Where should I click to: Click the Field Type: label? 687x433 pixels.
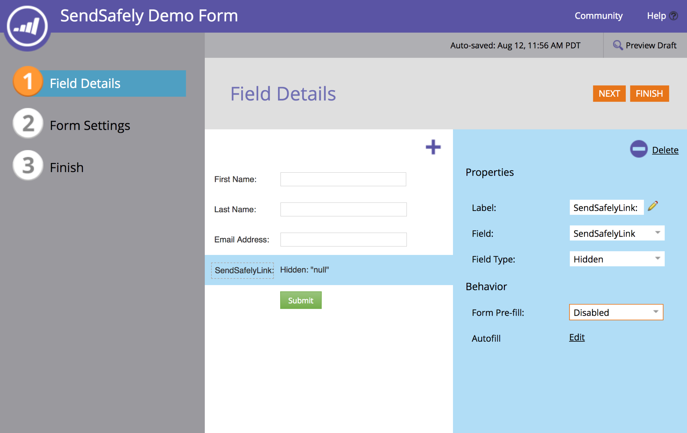coord(493,259)
